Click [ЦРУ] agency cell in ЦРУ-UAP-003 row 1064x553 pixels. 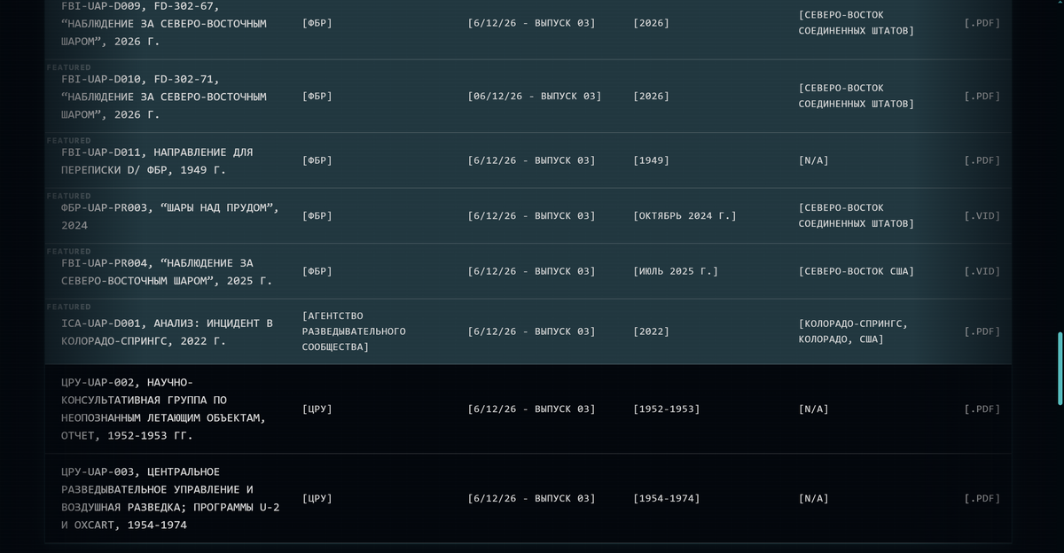tap(317, 498)
